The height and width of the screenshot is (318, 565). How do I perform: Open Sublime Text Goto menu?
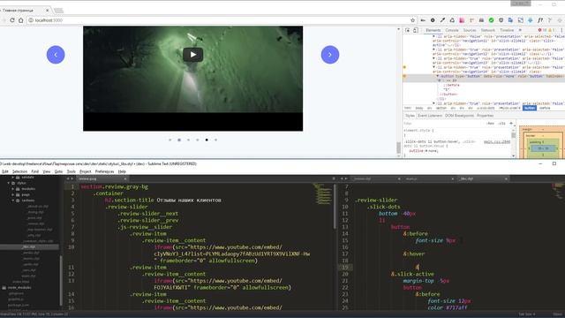[58, 171]
